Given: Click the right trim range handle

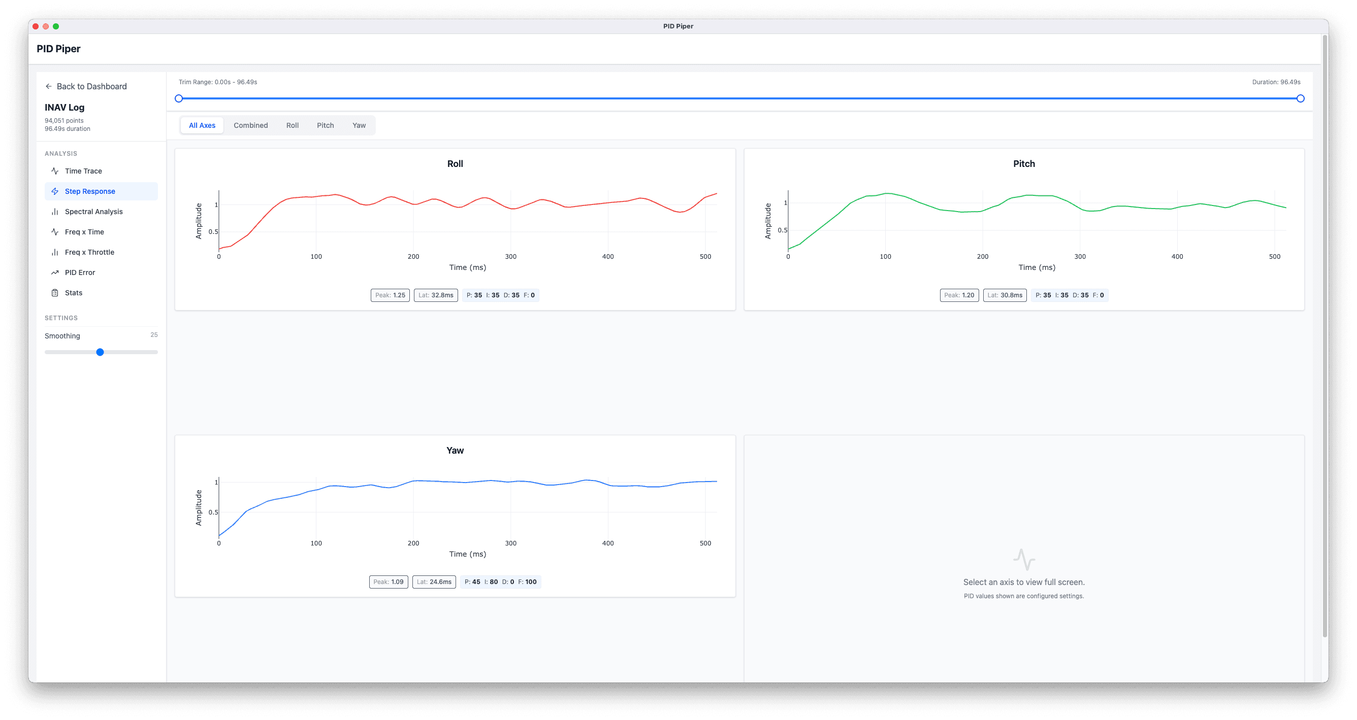Looking at the screenshot, I should click(x=1301, y=98).
